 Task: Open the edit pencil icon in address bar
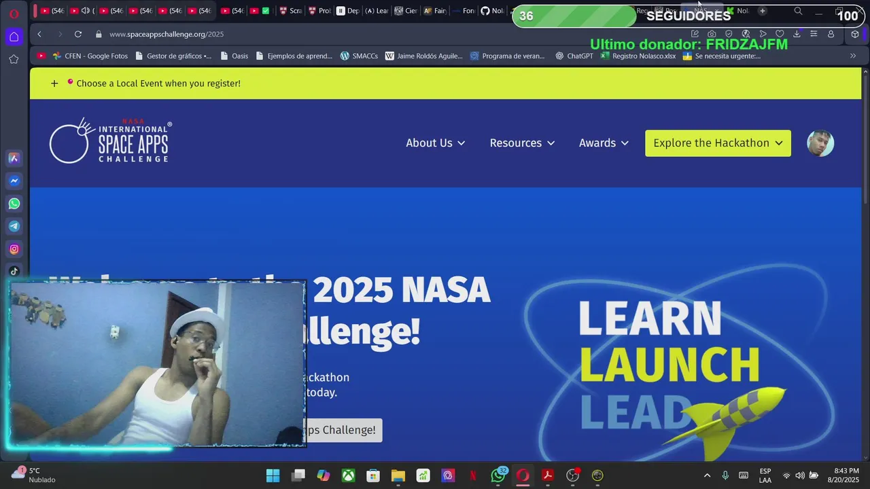tap(695, 34)
